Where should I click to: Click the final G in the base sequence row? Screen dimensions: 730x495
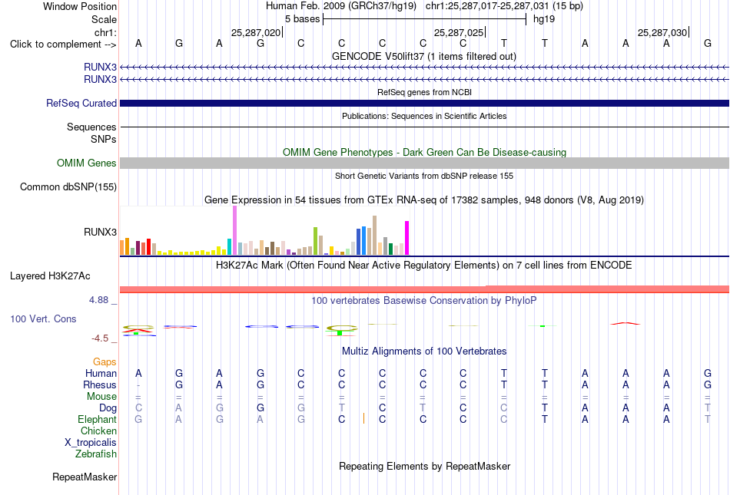[x=707, y=43]
